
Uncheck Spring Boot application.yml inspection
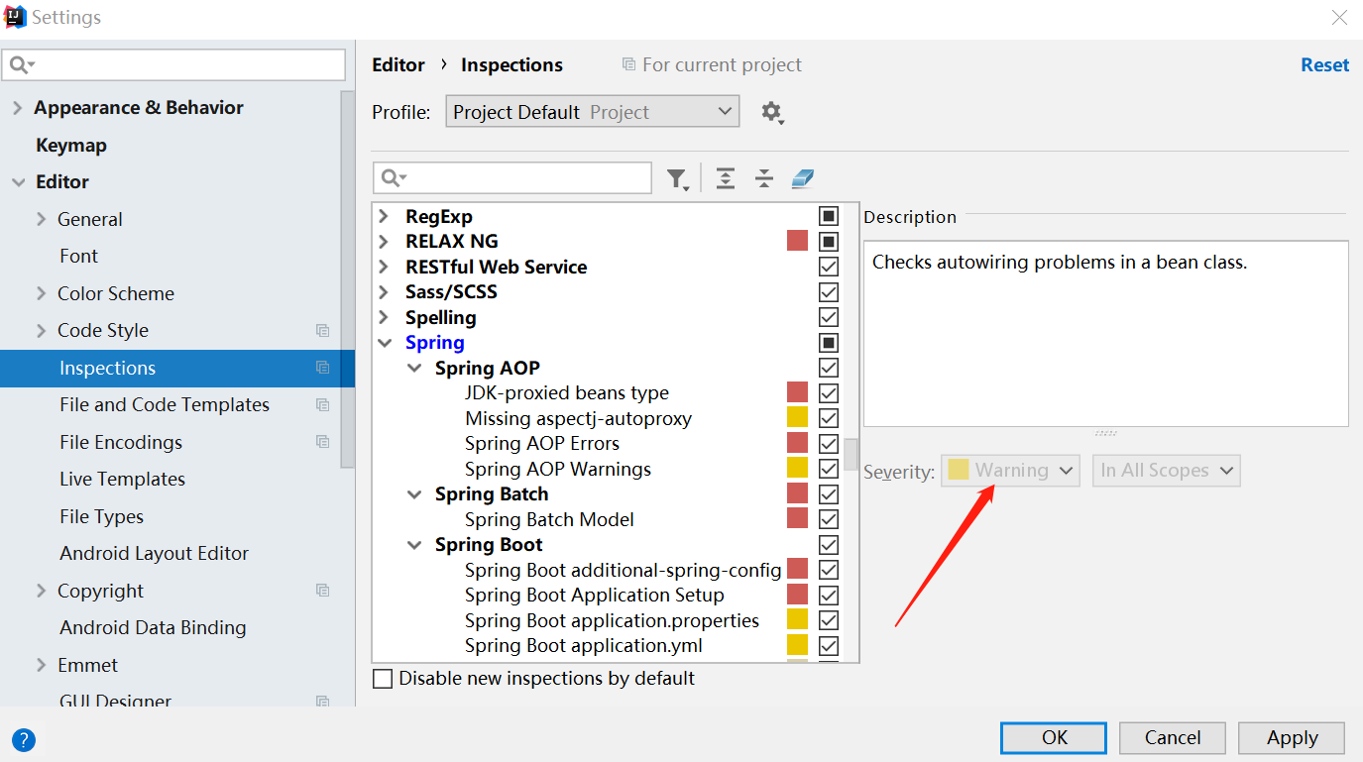point(829,645)
